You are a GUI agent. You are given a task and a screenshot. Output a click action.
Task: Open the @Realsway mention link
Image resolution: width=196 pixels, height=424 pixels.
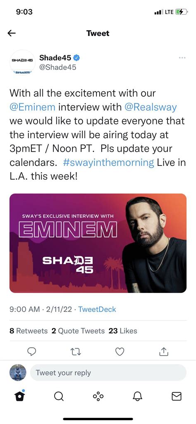tap(151, 107)
